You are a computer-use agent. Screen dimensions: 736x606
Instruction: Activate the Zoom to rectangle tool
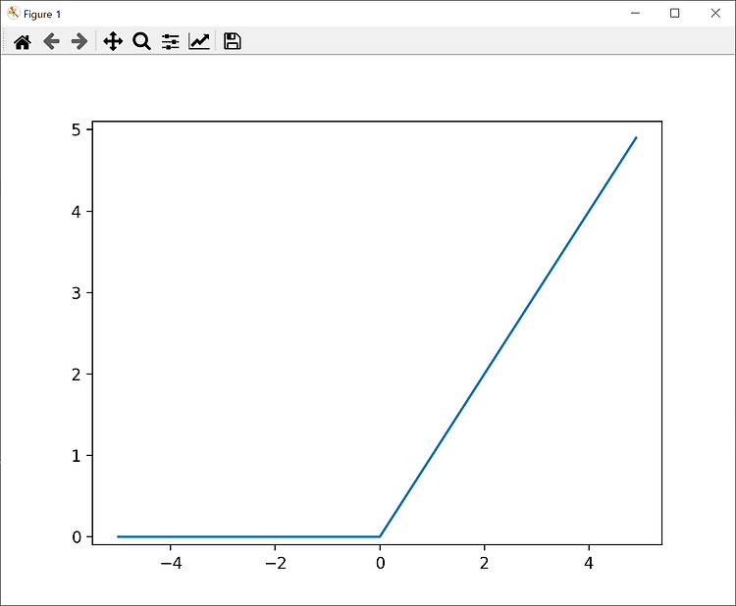141,41
